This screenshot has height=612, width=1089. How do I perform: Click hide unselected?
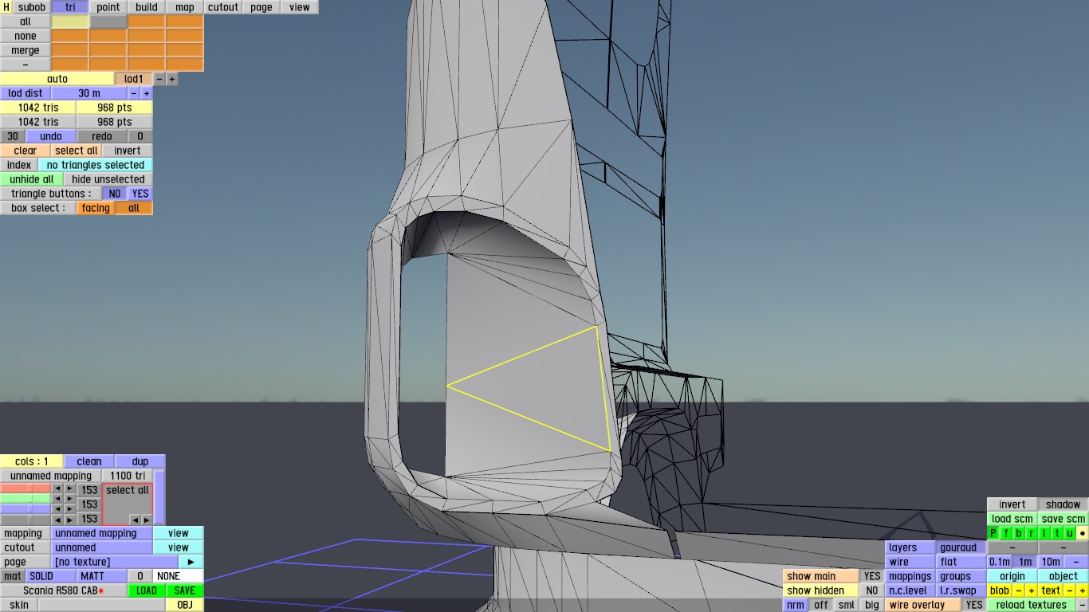tap(108, 179)
